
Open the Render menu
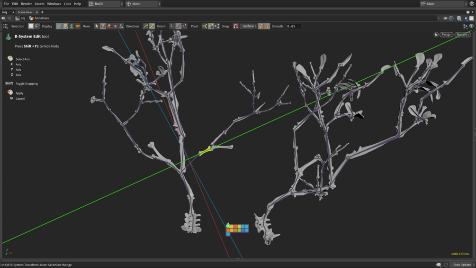27,4
